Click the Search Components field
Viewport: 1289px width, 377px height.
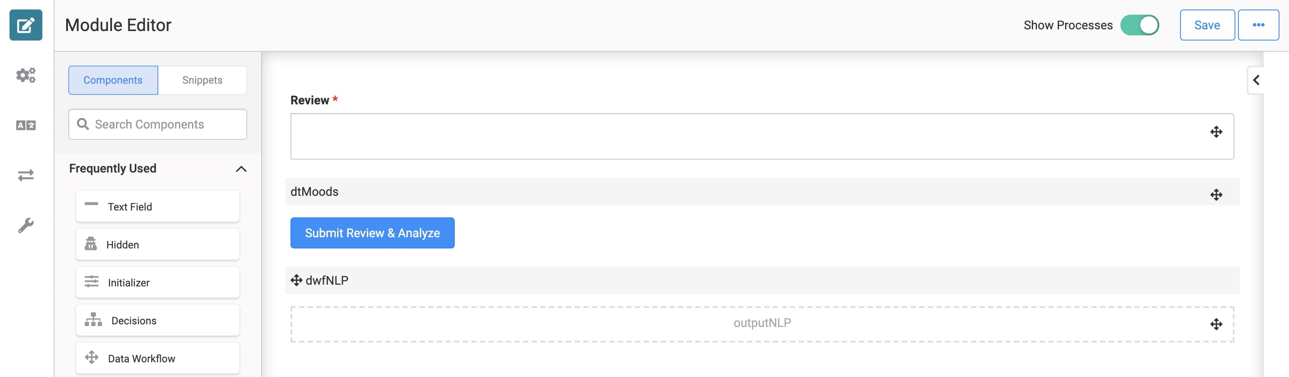(x=158, y=124)
